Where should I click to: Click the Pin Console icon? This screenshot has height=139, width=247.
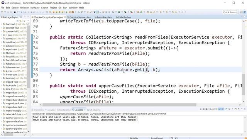[227, 109]
